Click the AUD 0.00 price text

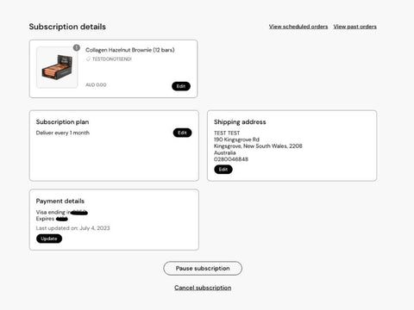pyautogui.click(x=96, y=85)
